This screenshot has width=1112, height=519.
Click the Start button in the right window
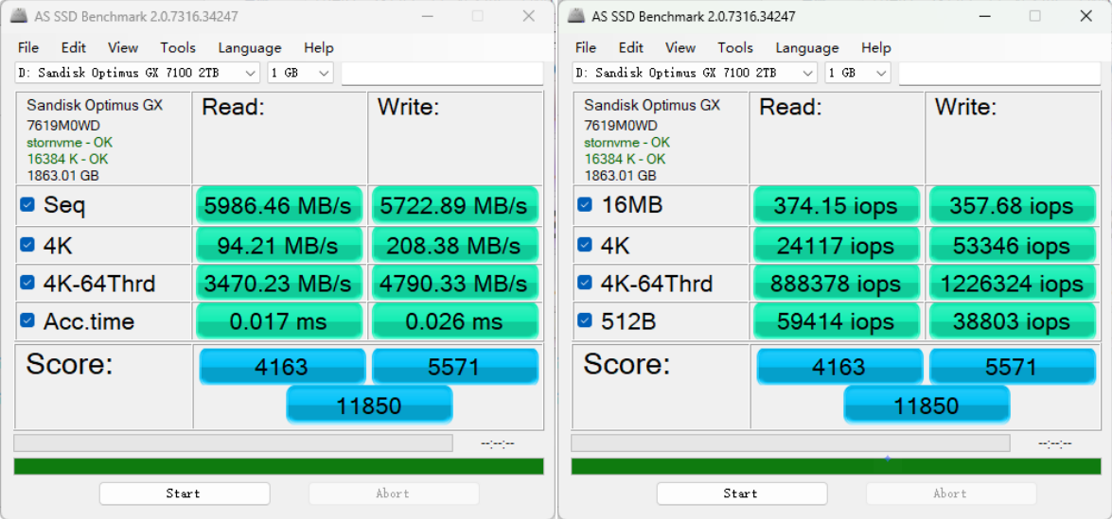click(742, 493)
